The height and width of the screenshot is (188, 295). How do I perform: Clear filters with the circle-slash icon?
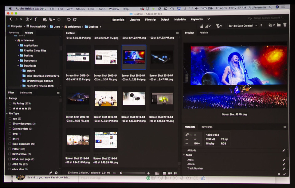[x=56, y=173]
